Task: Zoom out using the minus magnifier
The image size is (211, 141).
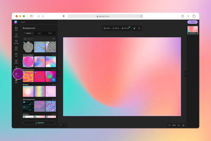Action: coord(169,125)
